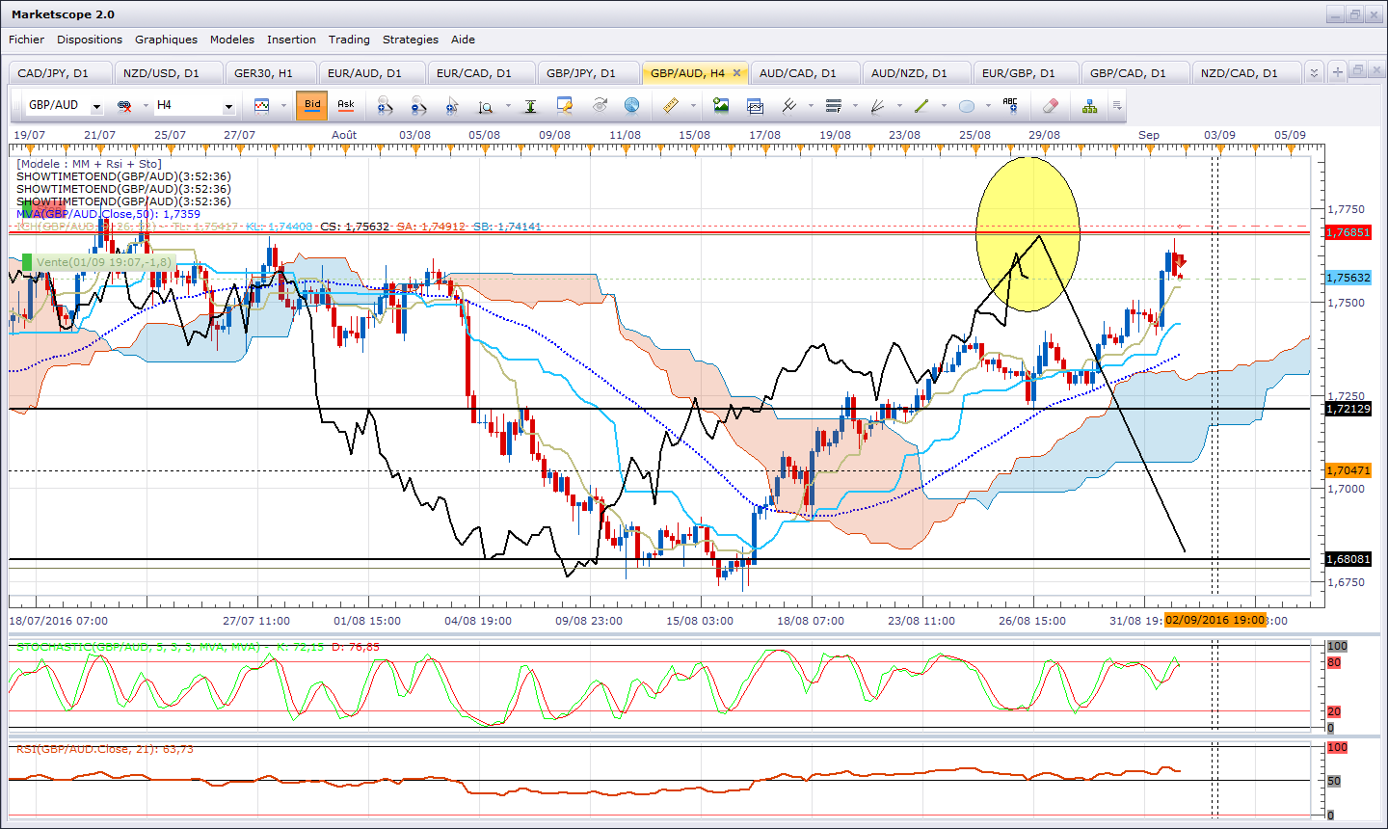
Task: Select the ellipse shape tool
Action: tap(967, 105)
